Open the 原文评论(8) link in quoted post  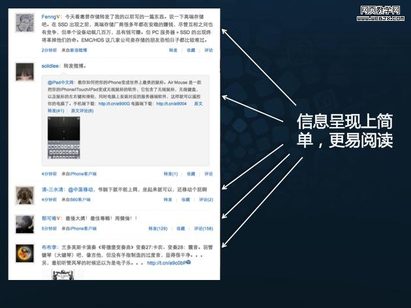(82, 111)
